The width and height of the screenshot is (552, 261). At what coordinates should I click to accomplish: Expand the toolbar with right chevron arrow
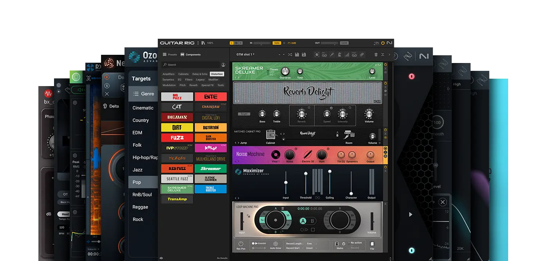389,54
